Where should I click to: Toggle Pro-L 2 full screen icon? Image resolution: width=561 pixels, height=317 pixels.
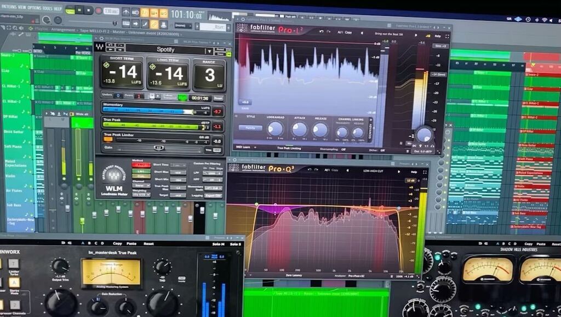[447, 37]
